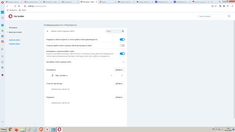Click the https://yandex.ru blocked entry
Screen dimensions: 235x132
coord(61,75)
